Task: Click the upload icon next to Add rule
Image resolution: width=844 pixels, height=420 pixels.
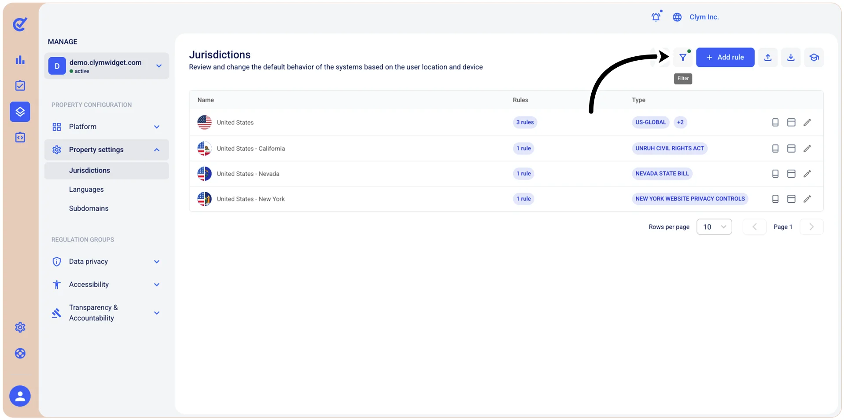Action: coord(768,57)
